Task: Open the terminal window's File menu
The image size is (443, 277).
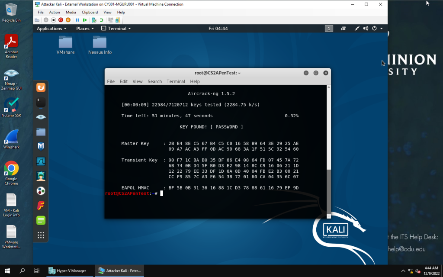Action: coord(111,81)
